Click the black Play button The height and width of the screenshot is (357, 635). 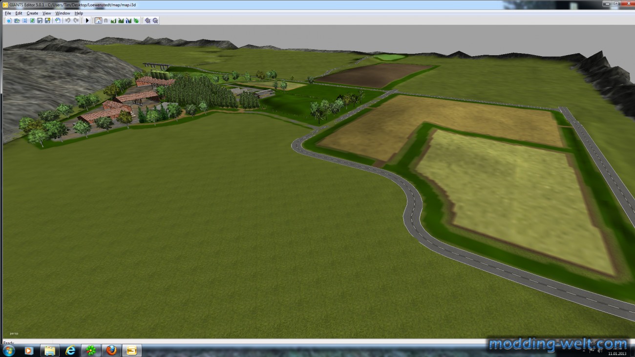[x=87, y=21]
